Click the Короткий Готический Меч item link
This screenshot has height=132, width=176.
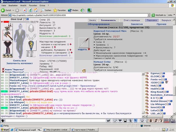[x=110, y=31]
